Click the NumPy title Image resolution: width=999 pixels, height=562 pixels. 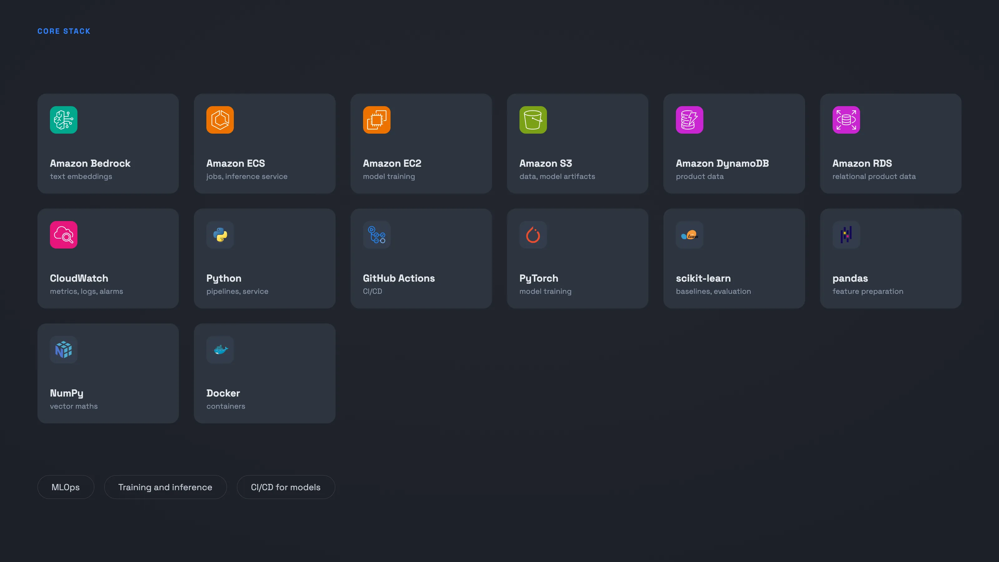[67, 393]
